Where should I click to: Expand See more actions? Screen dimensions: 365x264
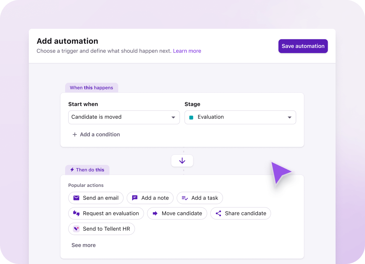tap(83, 245)
